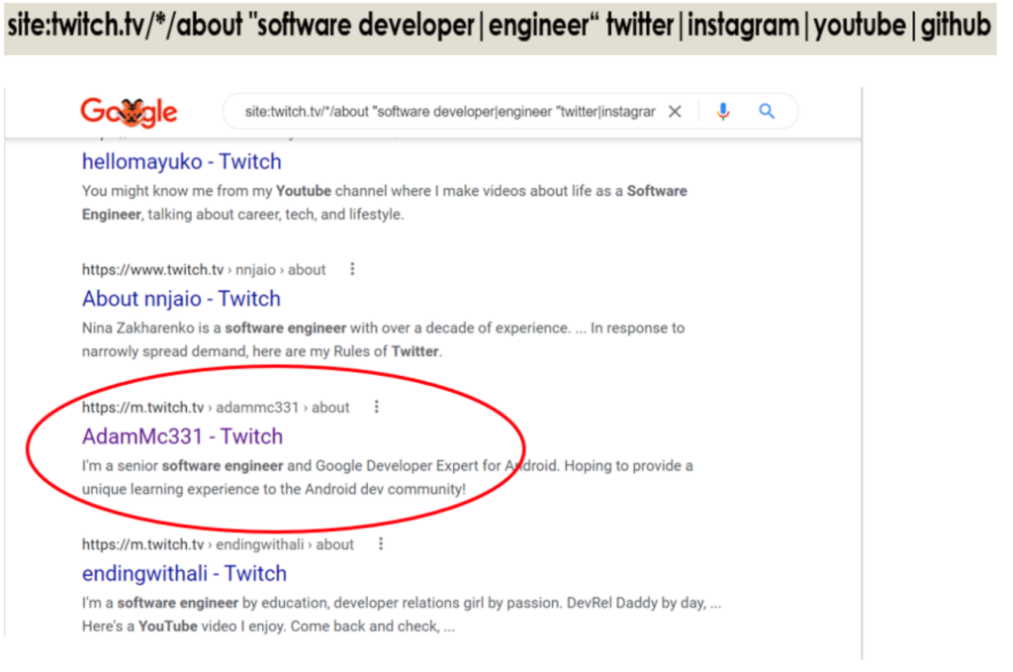Open the hellomayuko - Twitch result
Screen dimensions: 1013x672
click(x=182, y=161)
